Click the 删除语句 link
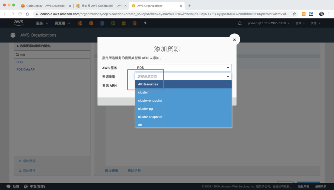The image size is (334, 190). tap(134, 171)
